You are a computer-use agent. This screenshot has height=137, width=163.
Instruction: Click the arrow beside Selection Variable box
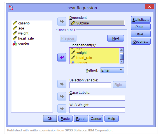[x=62, y=84]
